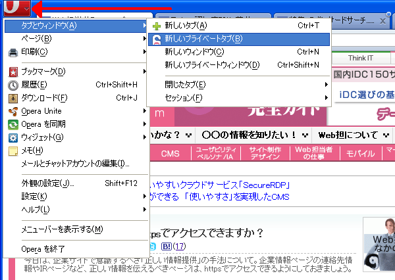The height and width of the screenshot is (280, 395).
Task: Click the printer icon beside 印刷(C)
Action: 13,53
